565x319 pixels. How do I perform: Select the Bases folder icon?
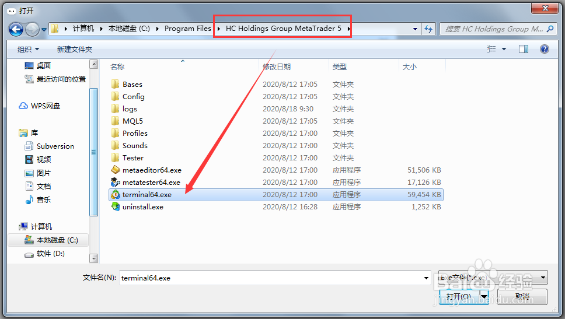click(116, 84)
